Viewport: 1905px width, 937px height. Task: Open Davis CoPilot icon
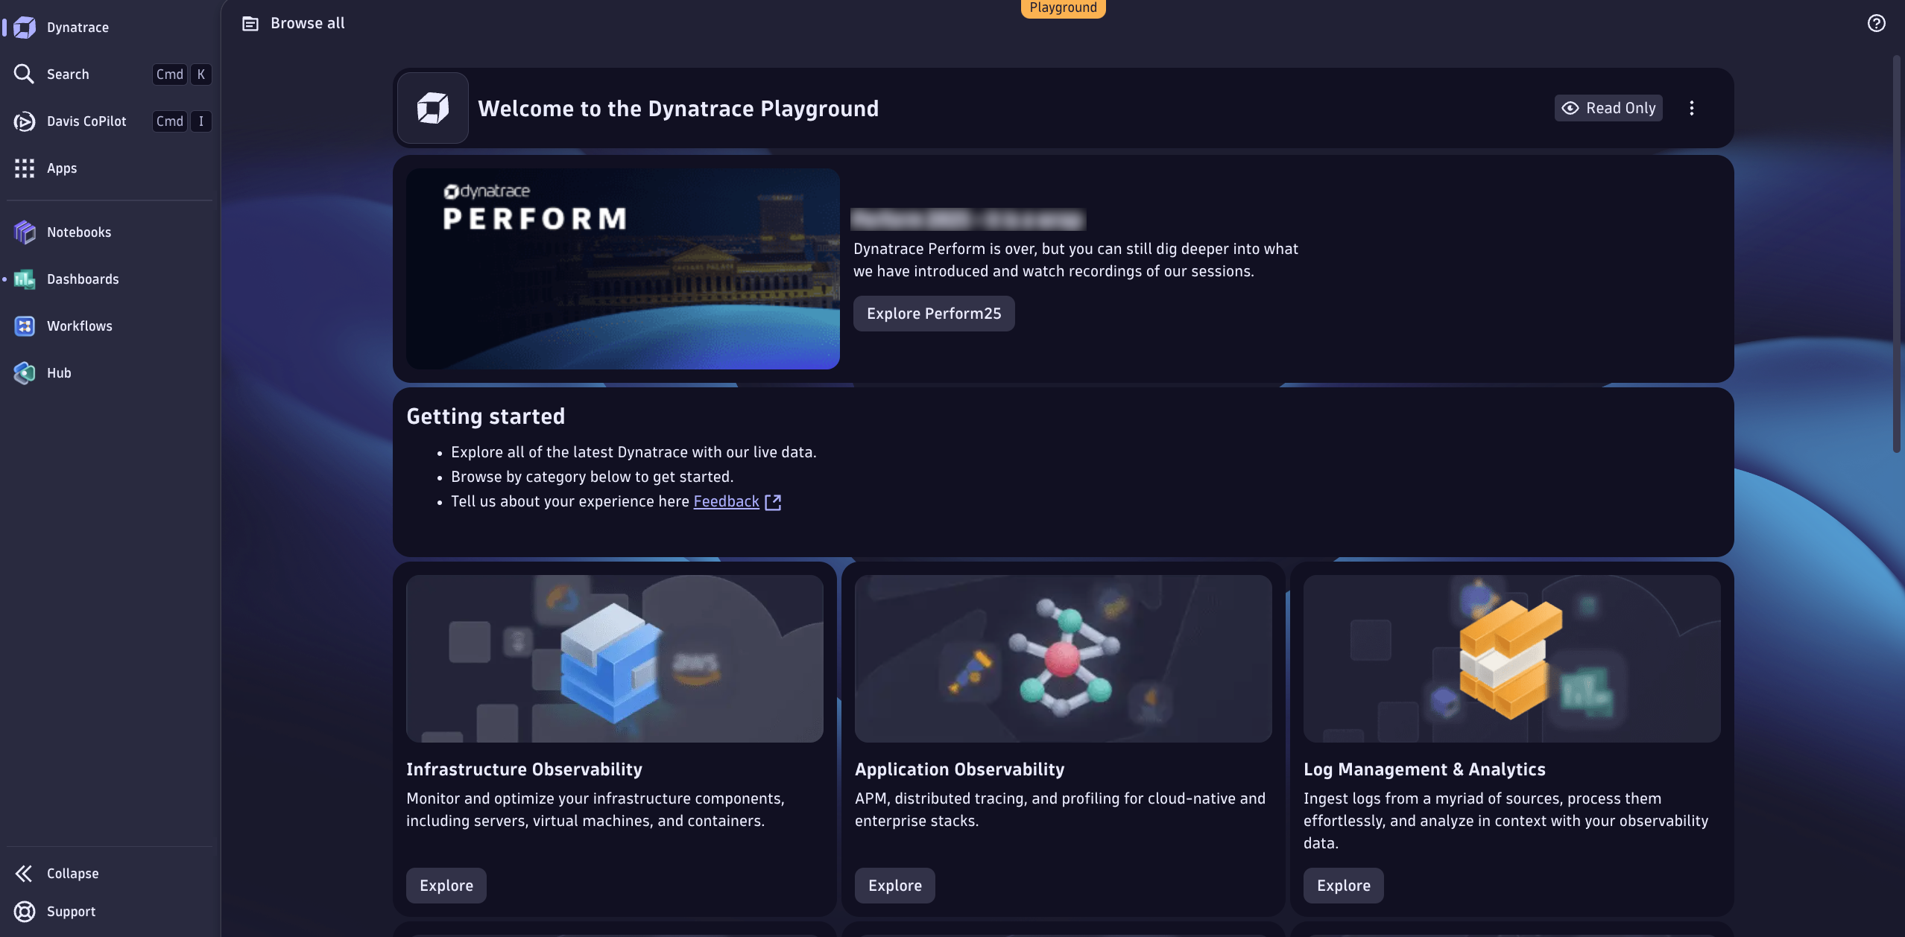click(x=24, y=121)
